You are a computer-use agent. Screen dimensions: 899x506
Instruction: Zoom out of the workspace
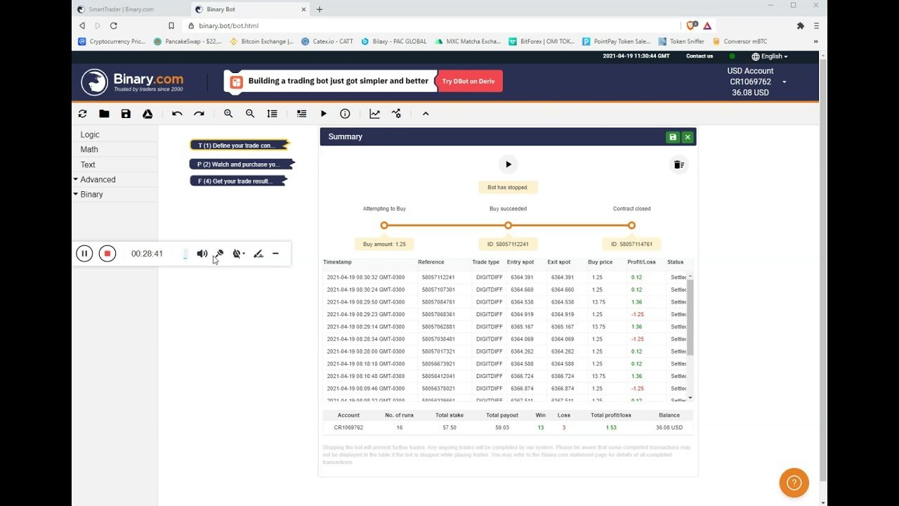tap(250, 114)
